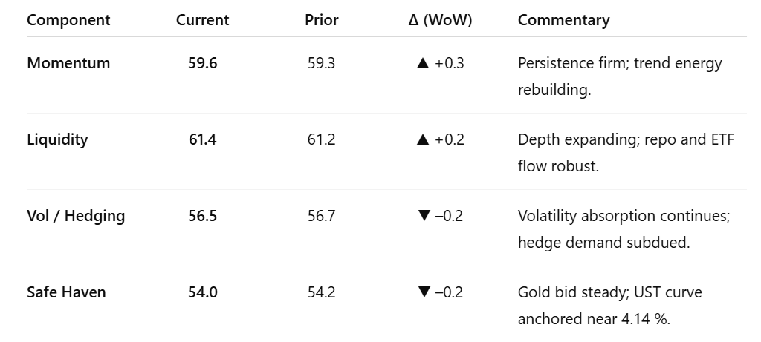
Task: Select the Liquidity row label
Action: tap(57, 139)
